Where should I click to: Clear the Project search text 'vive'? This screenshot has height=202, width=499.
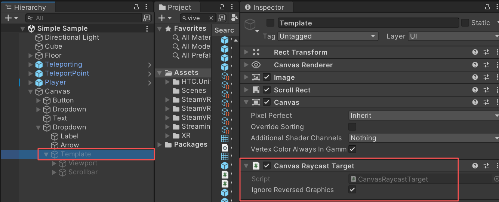point(211,18)
